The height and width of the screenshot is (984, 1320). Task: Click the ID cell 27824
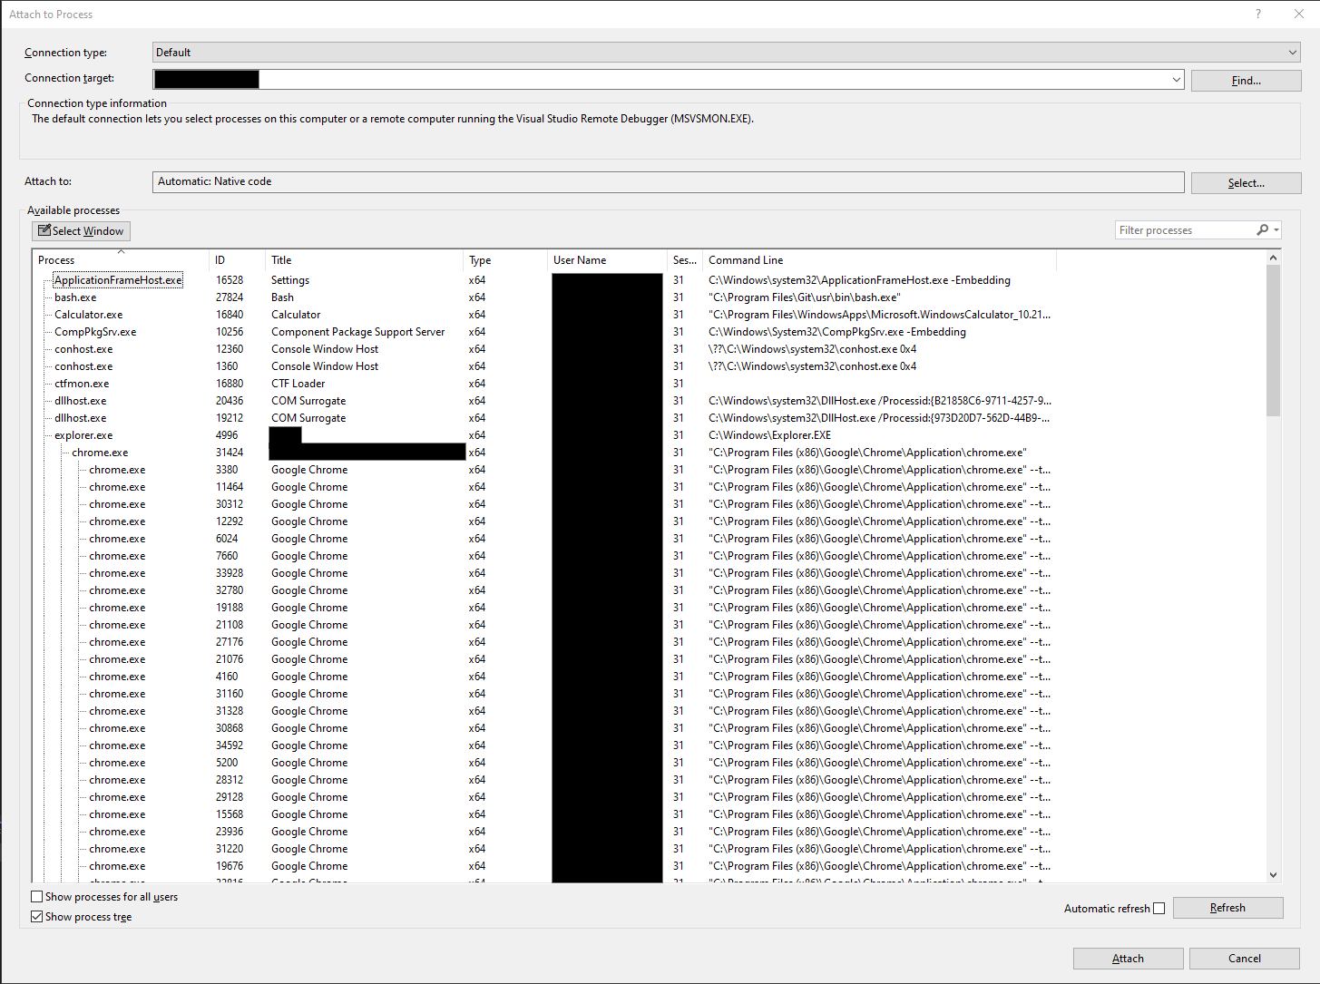(230, 297)
